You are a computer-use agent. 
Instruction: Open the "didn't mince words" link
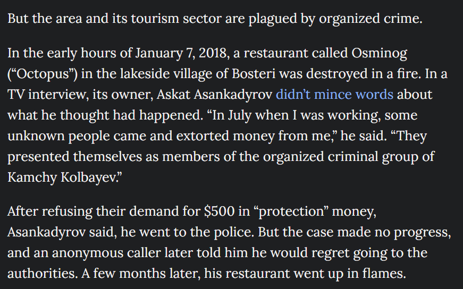334,95
